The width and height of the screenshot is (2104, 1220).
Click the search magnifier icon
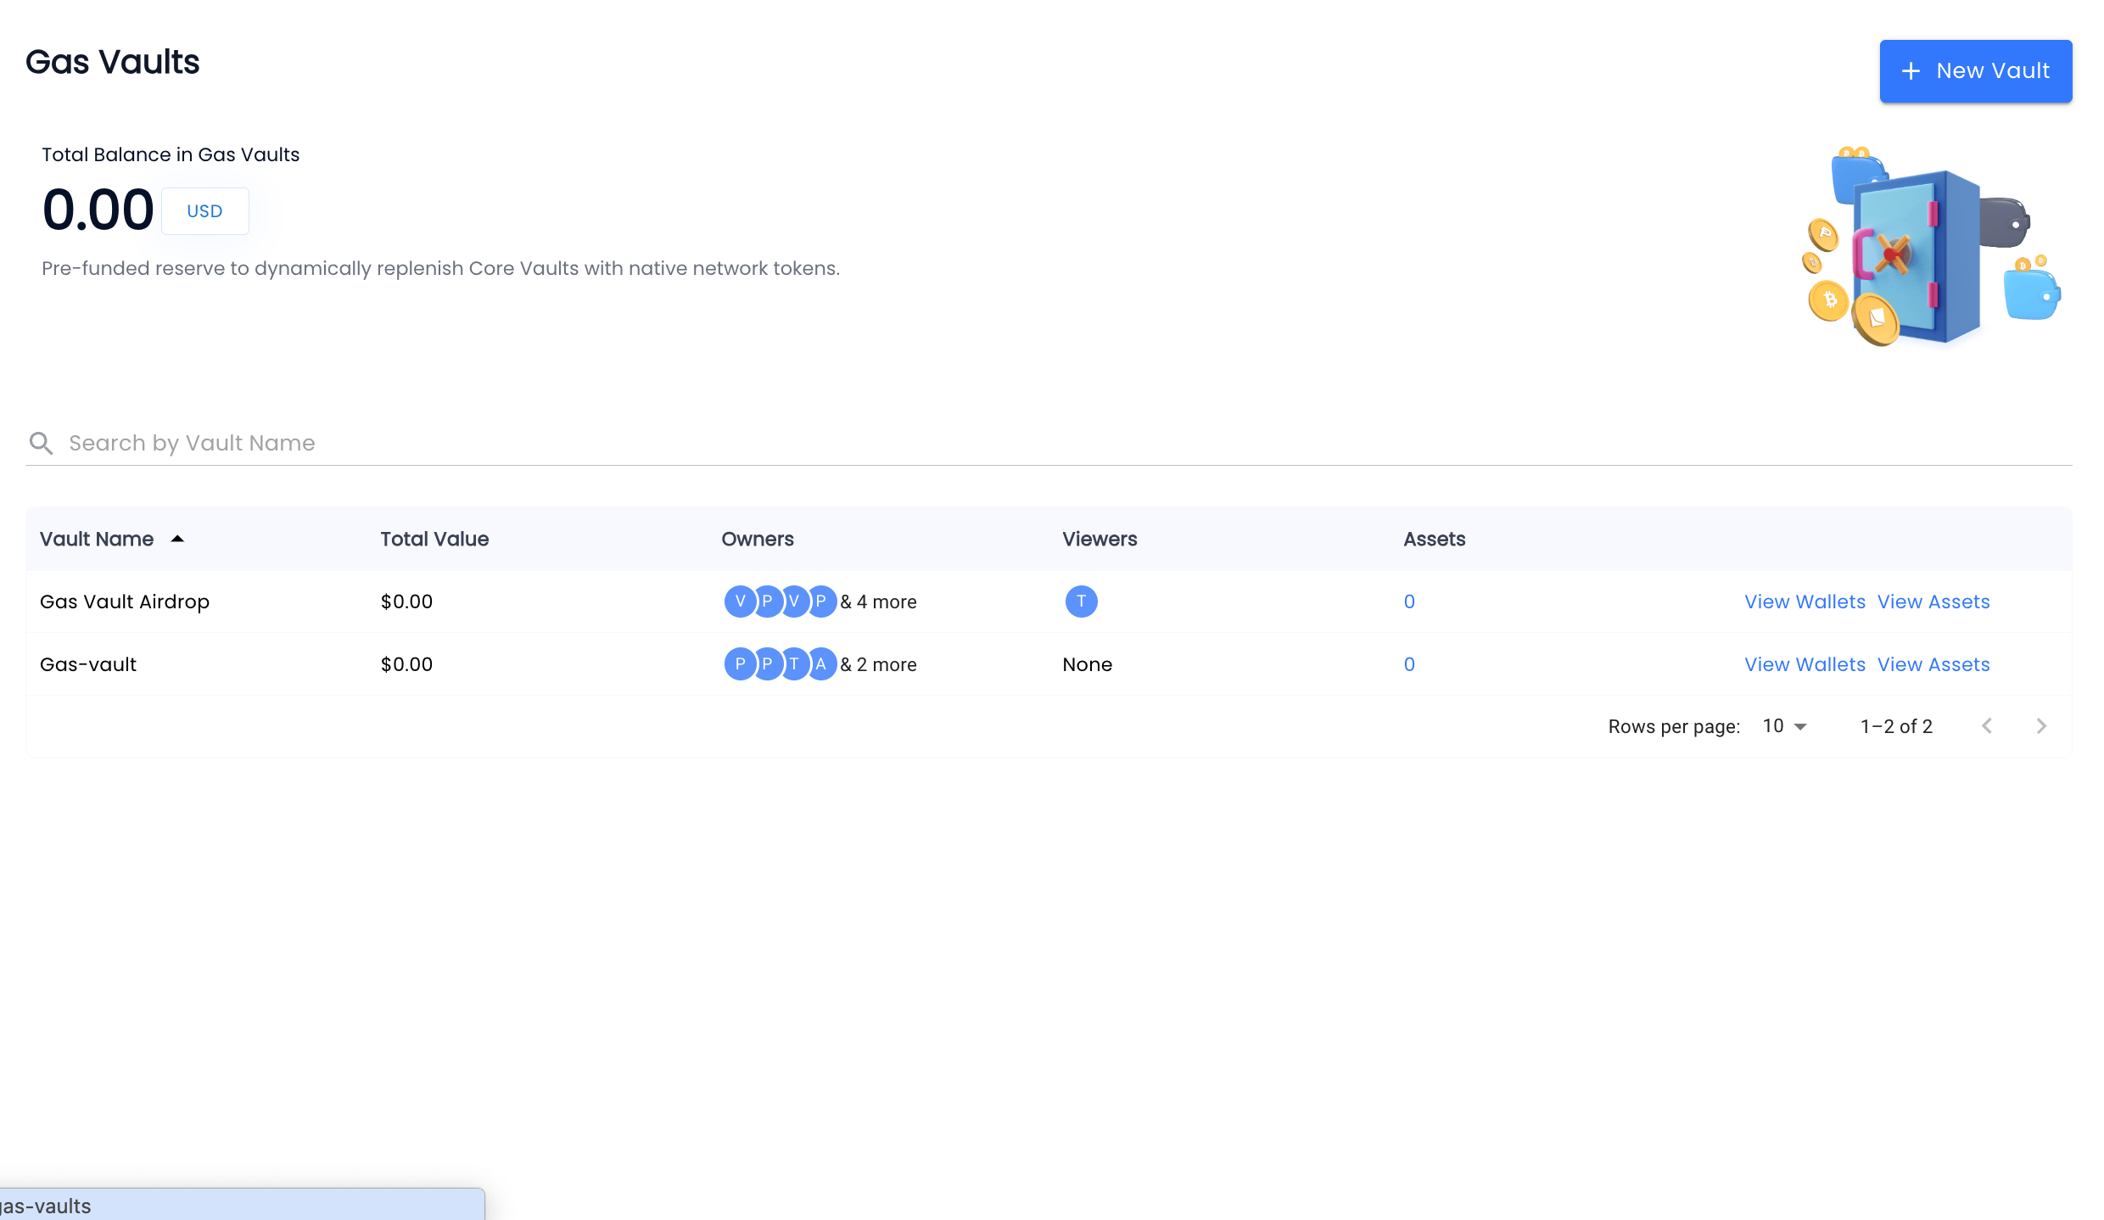tap(41, 443)
